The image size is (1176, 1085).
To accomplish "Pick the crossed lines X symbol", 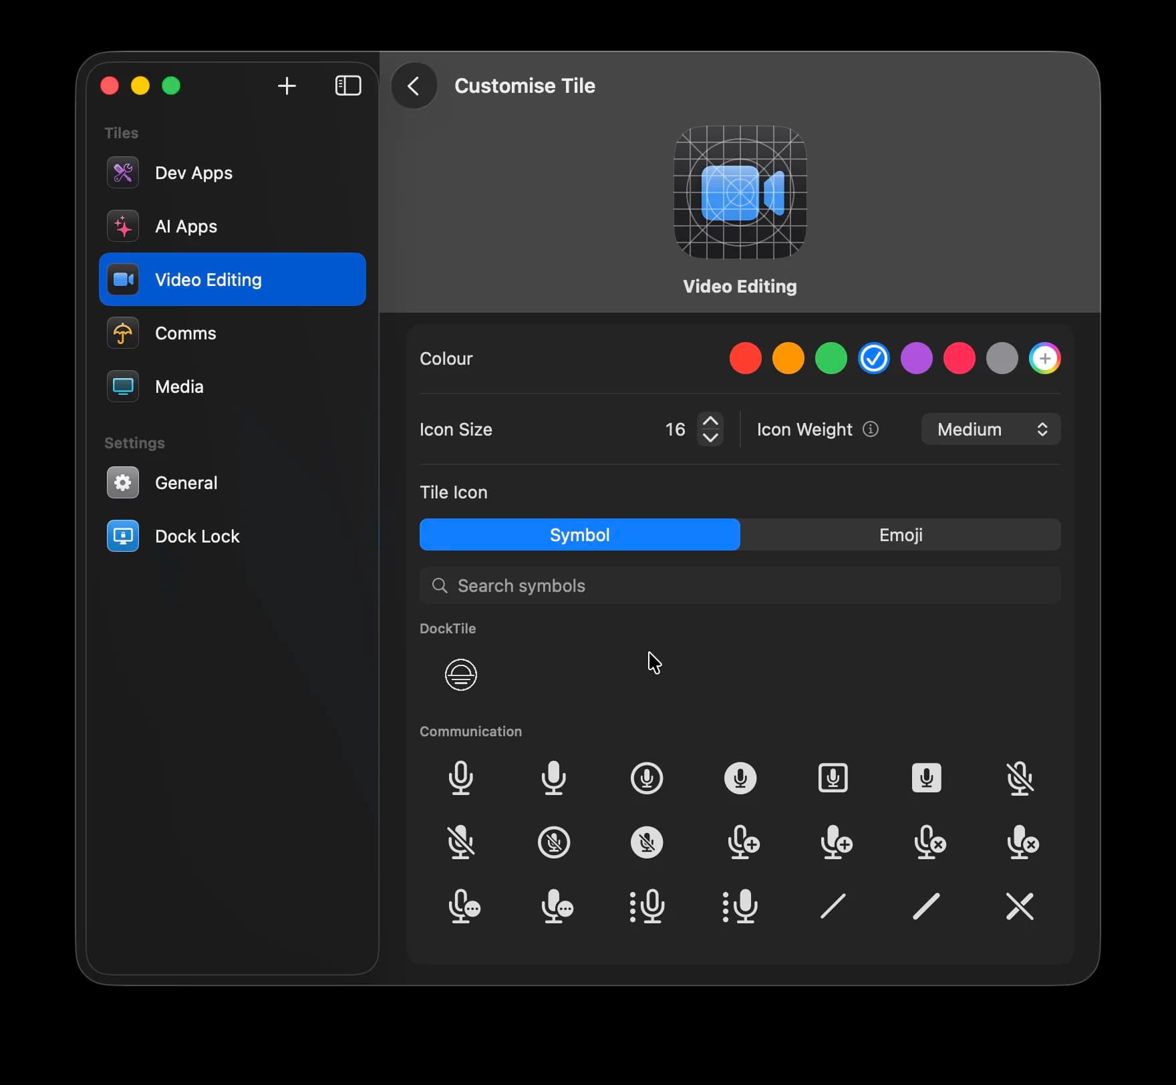I will [x=1020, y=907].
